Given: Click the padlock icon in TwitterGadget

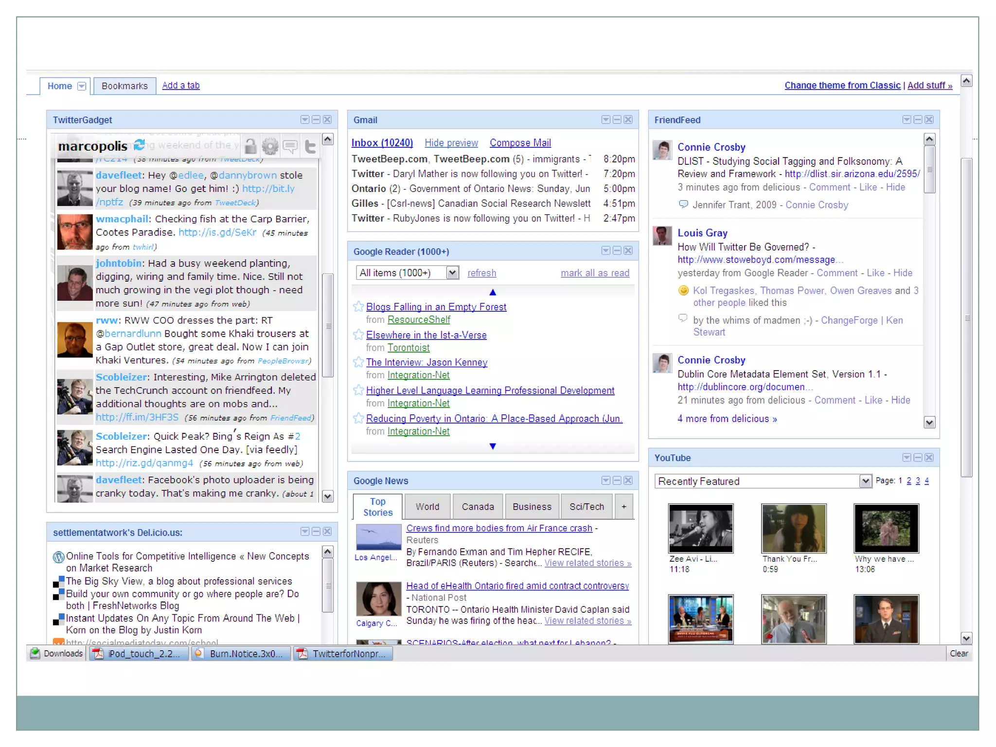Looking at the screenshot, I should [250, 146].
